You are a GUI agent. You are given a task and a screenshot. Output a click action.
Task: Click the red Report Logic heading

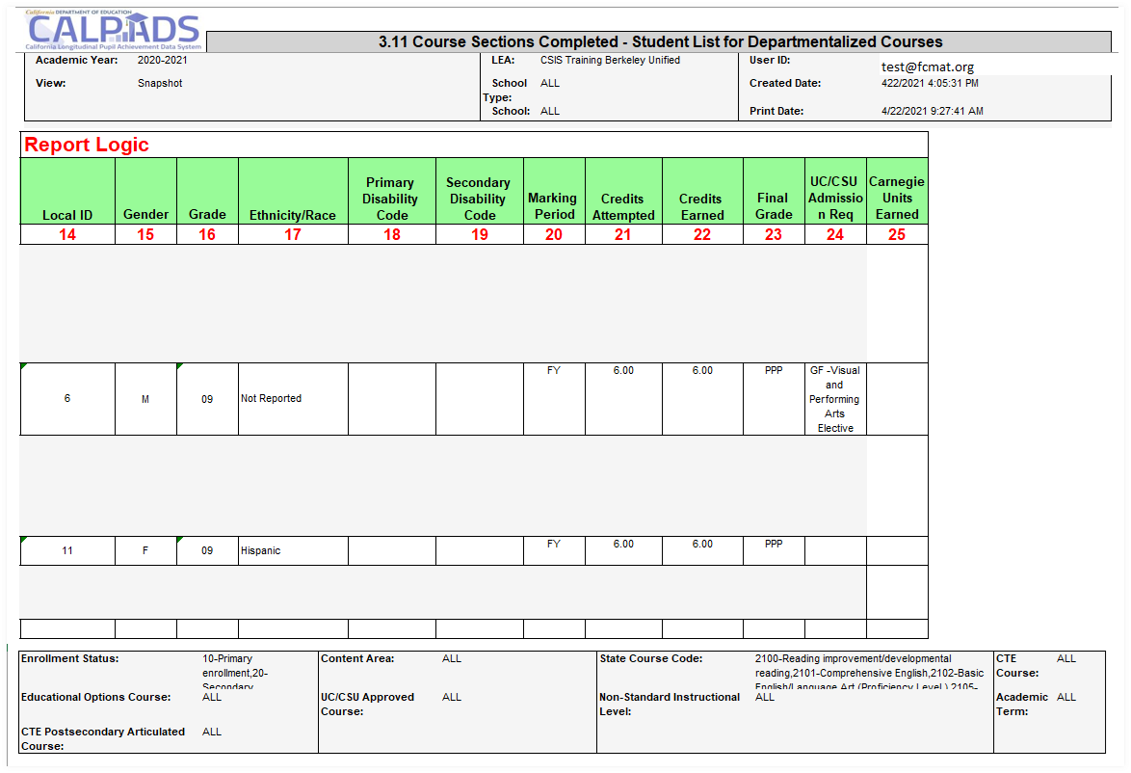(87, 145)
